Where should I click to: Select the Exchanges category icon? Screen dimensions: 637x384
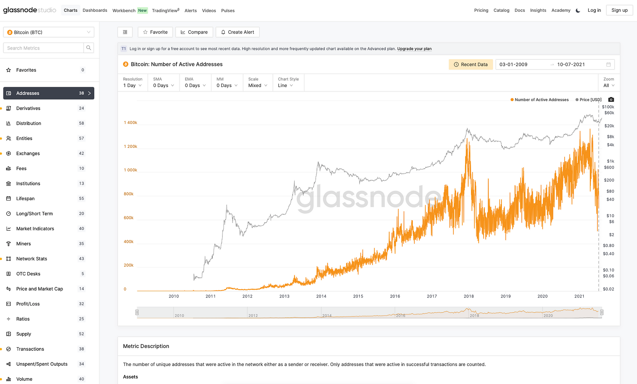(x=9, y=153)
